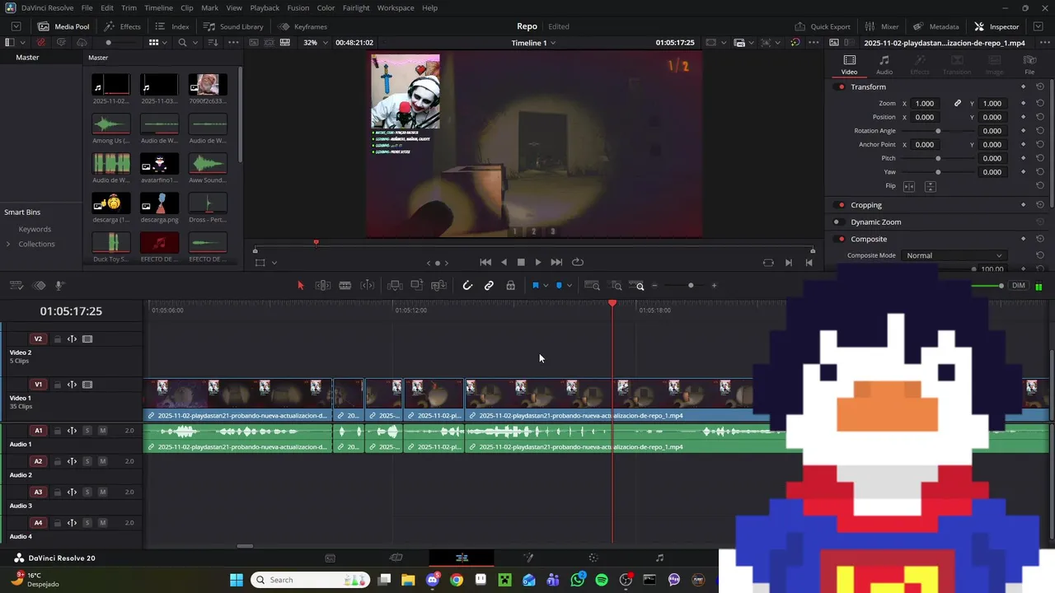Play the timeline forward
The height and width of the screenshot is (593, 1055).
pyautogui.click(x=538, y=263)
